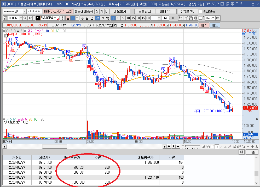
Task: Enable the 계좌연동 checkbox
Action: [x=201, y=11]
